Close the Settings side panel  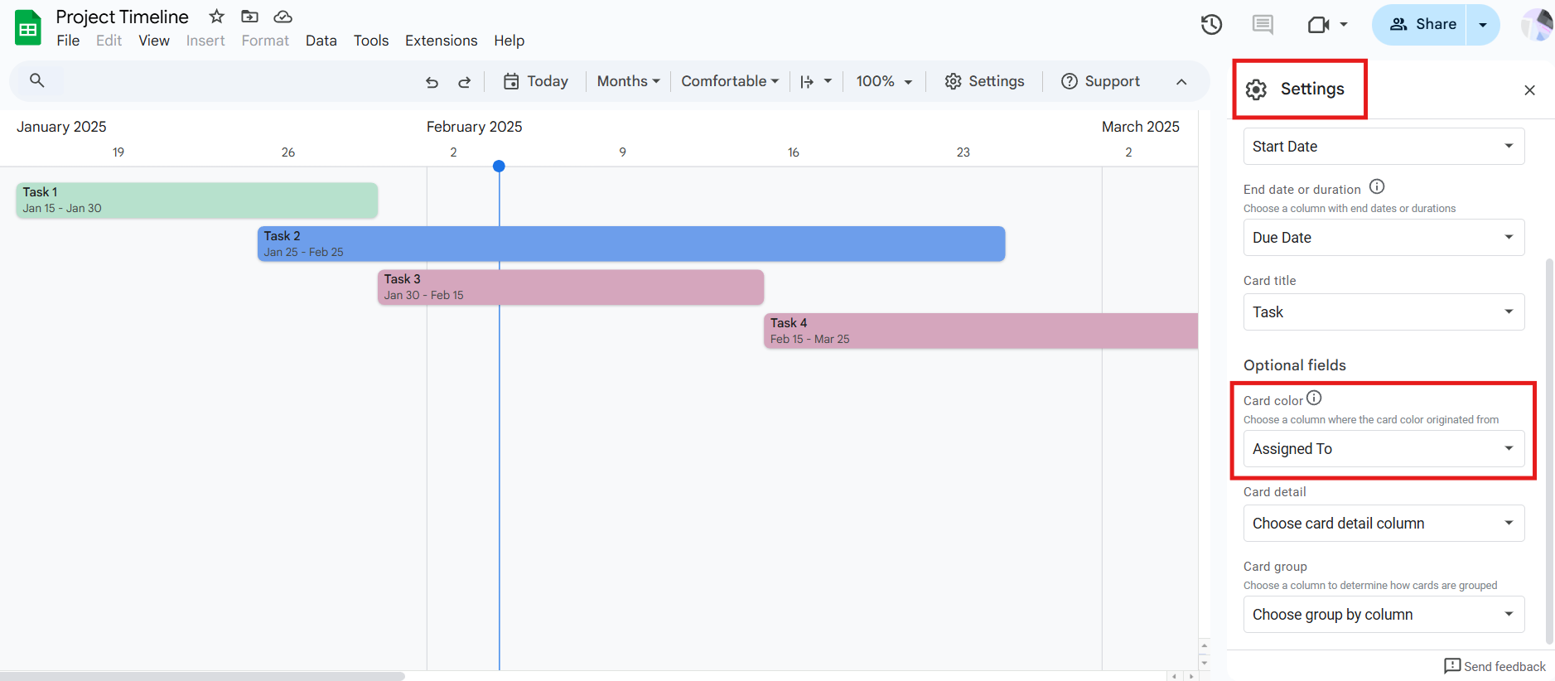pos(1529,90)
